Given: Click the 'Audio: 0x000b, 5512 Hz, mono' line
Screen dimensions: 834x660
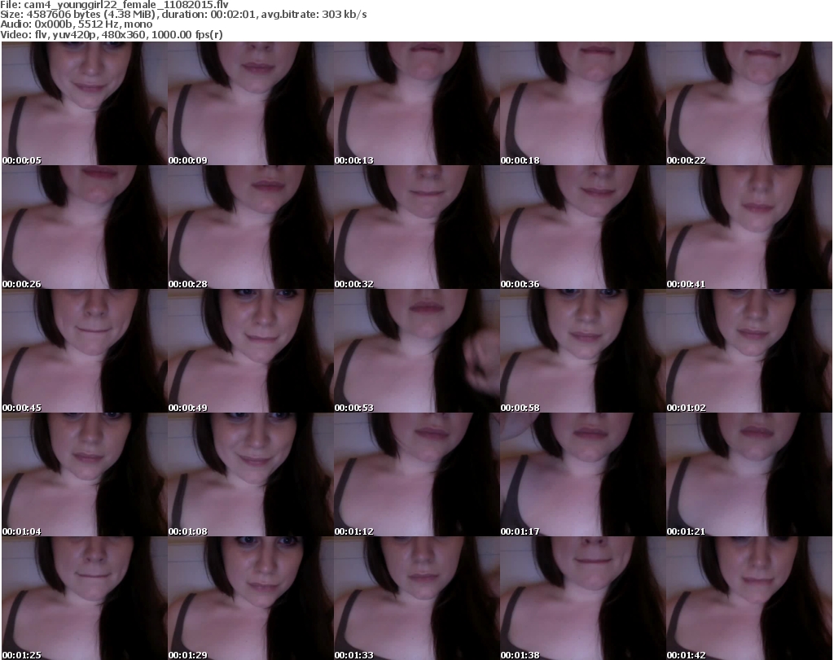Looking at the screenshot, I should 76,24.
